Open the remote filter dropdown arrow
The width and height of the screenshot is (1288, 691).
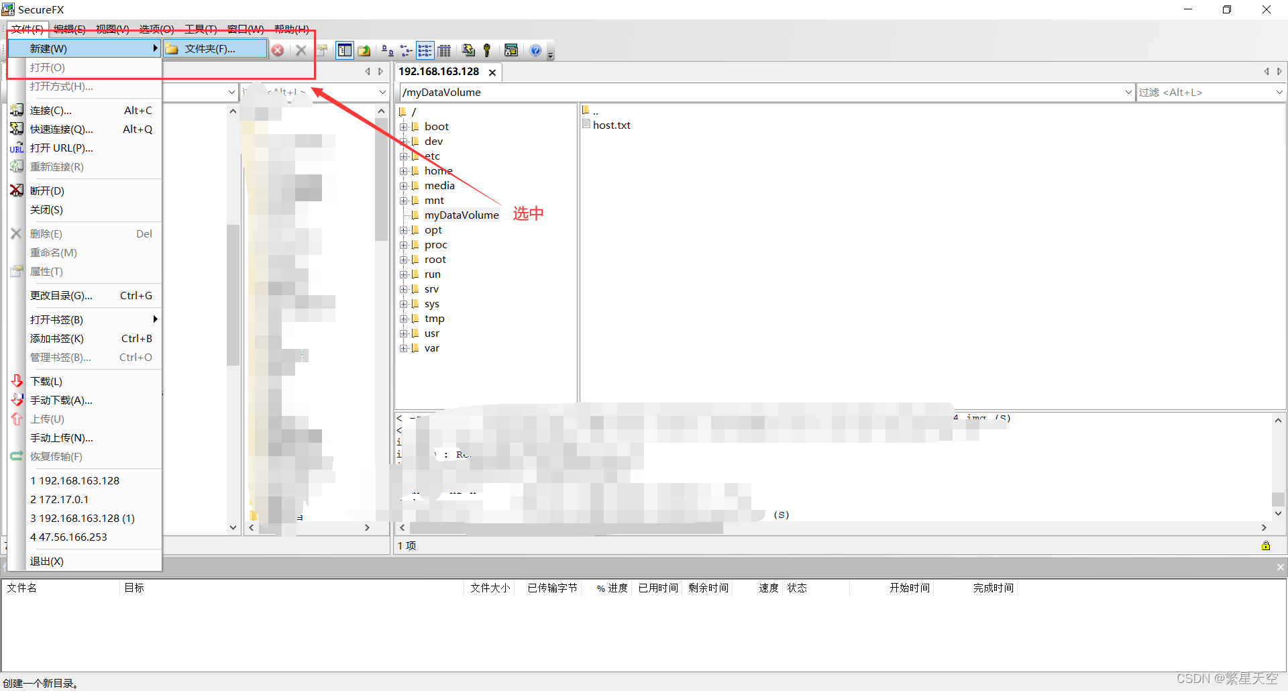pyautogui.click(x=1279, y=93)
